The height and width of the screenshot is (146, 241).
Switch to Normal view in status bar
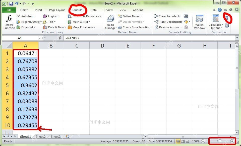(178, 141)
